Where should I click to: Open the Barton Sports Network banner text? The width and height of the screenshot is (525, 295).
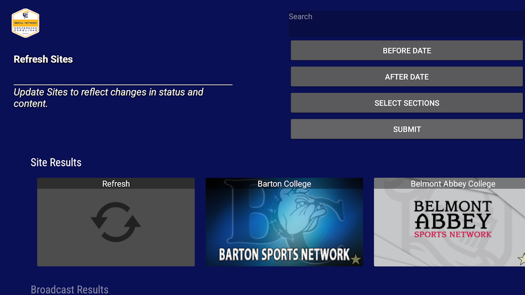pyautogui.click(x=284, y=255)
